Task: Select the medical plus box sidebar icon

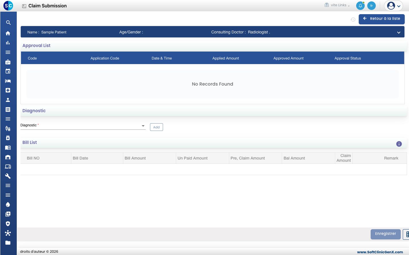Action: pos(8,90)
